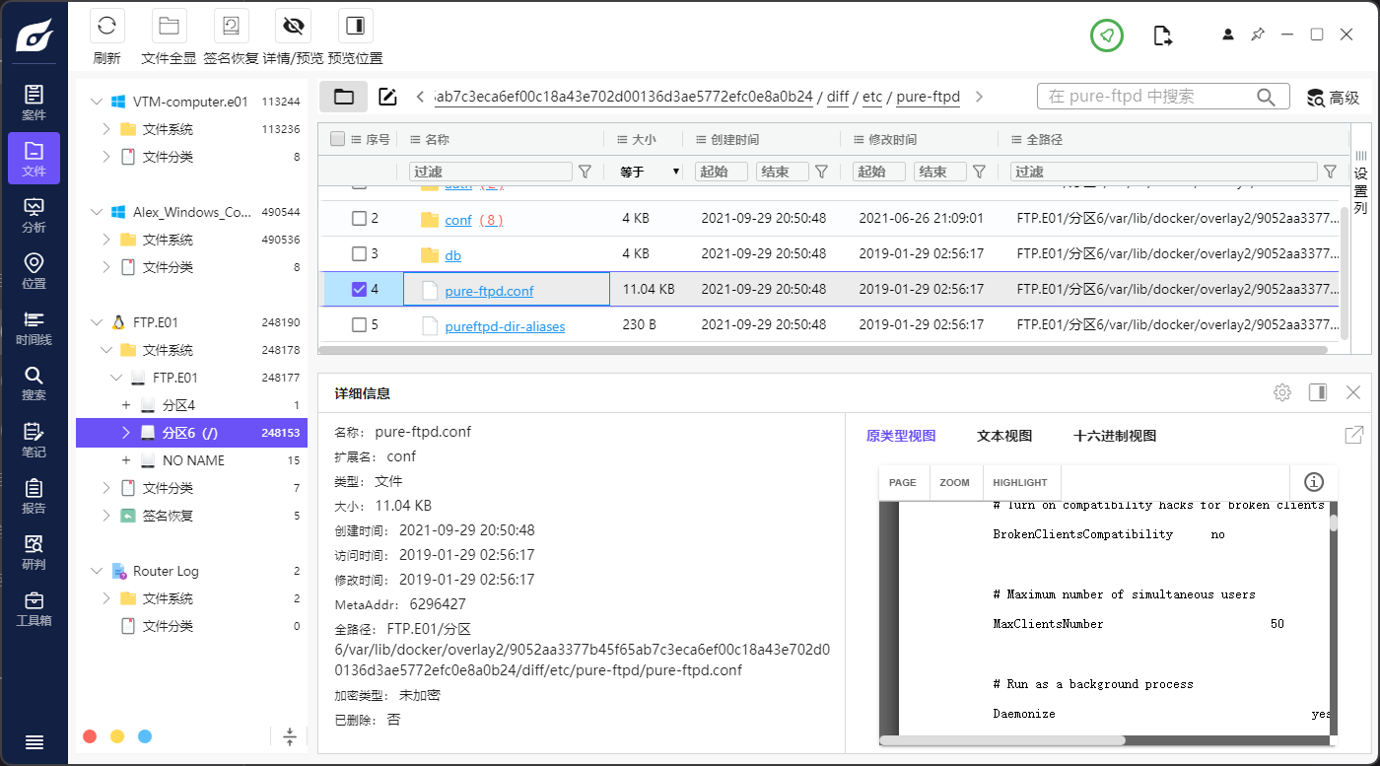Click the 高级 advanced search button
Image resolution: width=1380 pixels, height=766 pixels.
(x=1333, y=97)
